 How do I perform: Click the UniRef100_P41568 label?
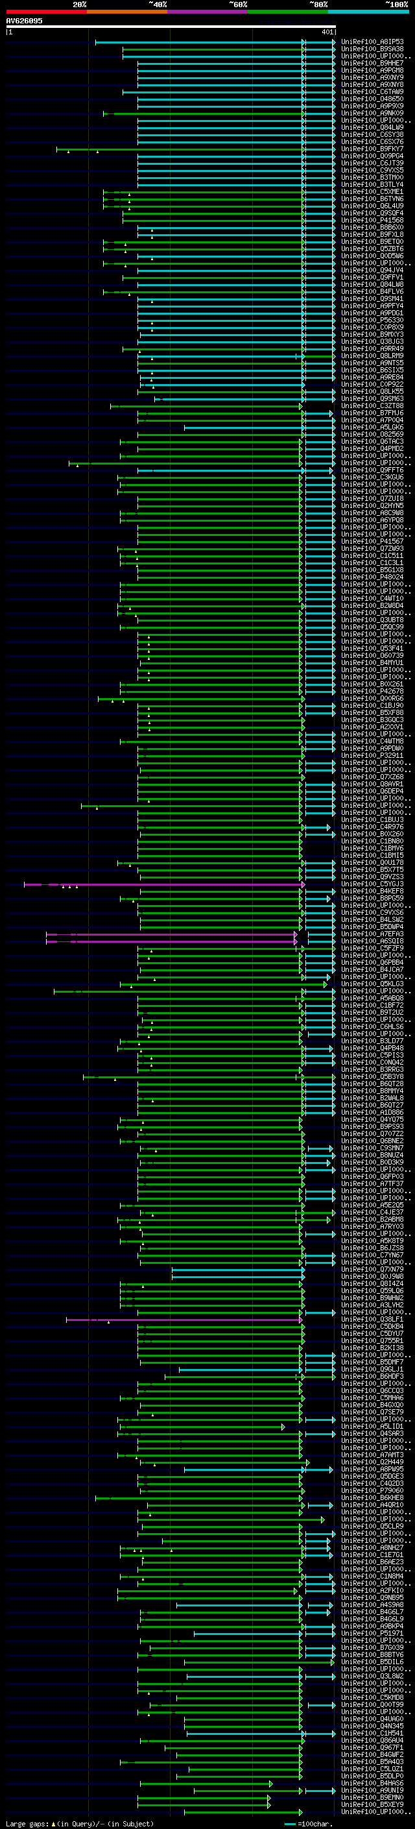(372, 220)
